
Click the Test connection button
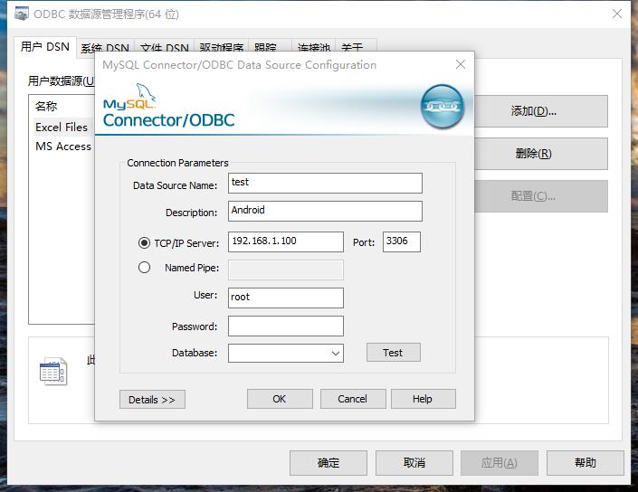pos(393,353)
